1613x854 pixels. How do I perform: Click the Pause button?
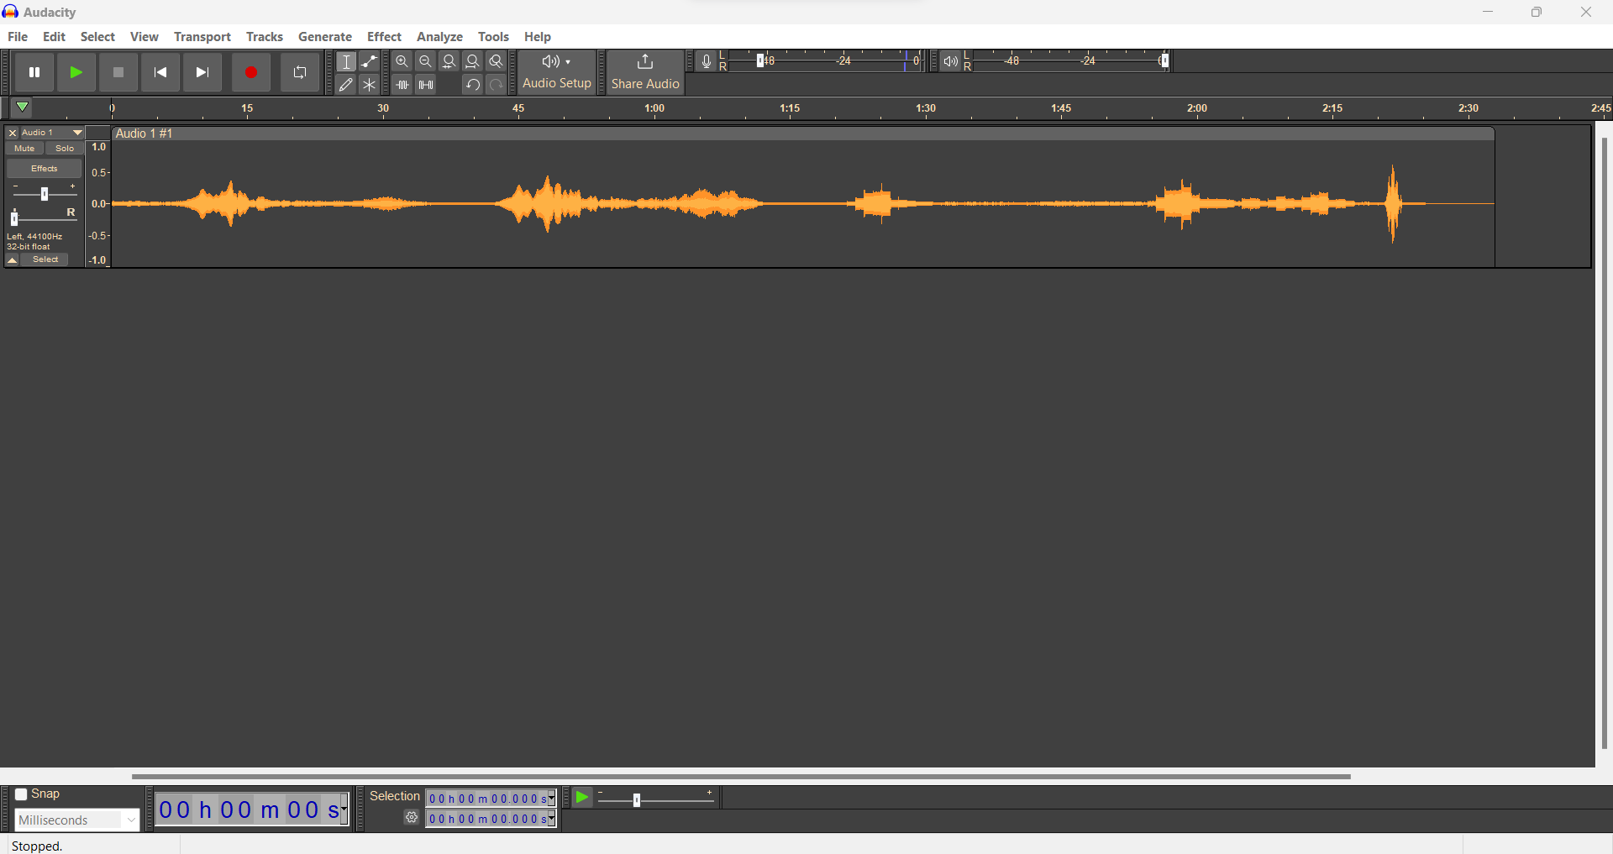(x=34, y=72)
